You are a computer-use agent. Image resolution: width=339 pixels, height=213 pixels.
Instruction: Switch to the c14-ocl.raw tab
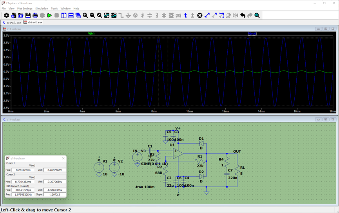[x=33, y=22]
